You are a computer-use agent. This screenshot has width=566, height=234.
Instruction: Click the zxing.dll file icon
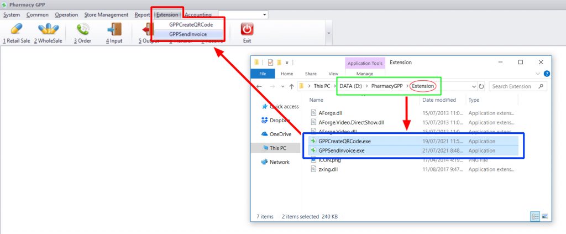click(x=313, y=169)
